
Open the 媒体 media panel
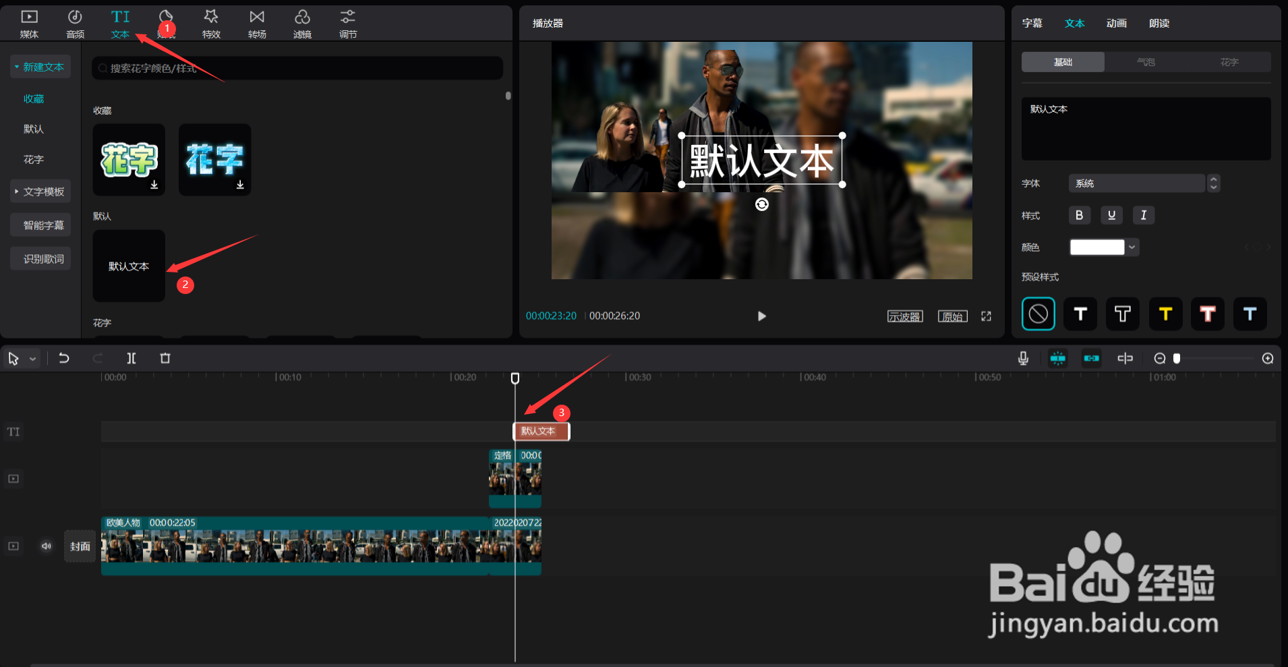coord(29,24)
